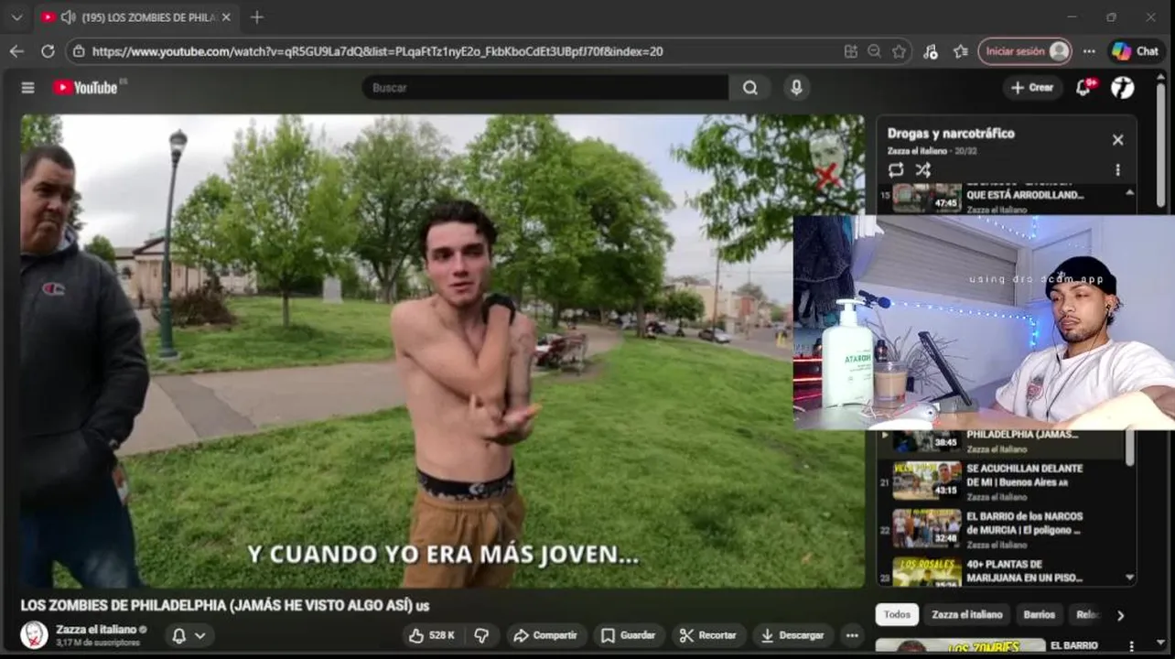This screenshot has height=659, width=1175.
Task: Select the Barrios filter chip
Action: click(1040, 615)
